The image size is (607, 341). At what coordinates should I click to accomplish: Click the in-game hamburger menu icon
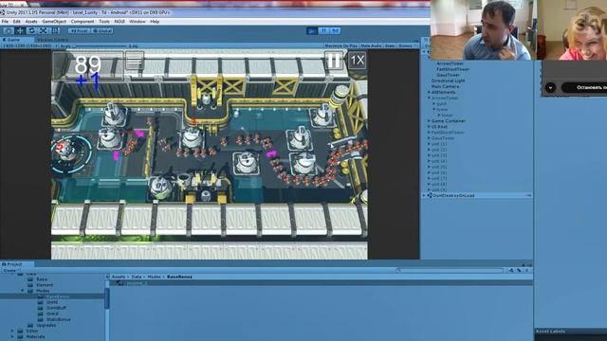(x=135, y=61)
